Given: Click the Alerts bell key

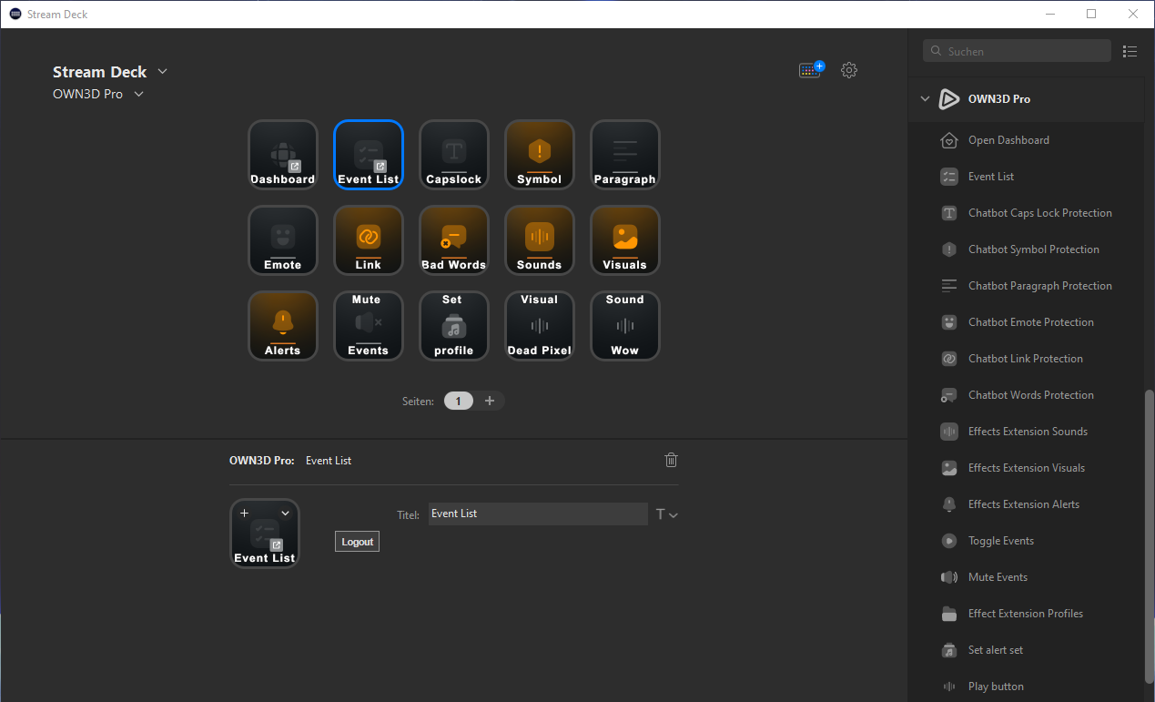Looking at the screenshot, I should [282, 325].
